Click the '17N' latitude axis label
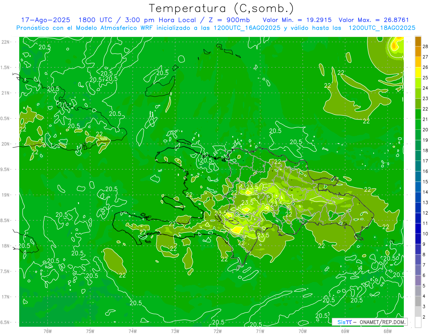 click(5, 297)
